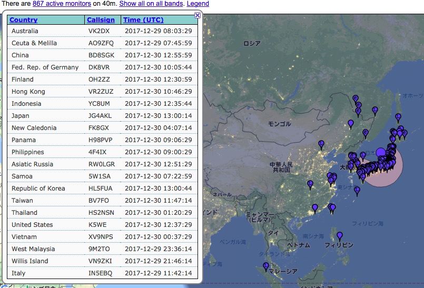Select Thailand in the Country column
424x288 pixels.
[24, 213]
